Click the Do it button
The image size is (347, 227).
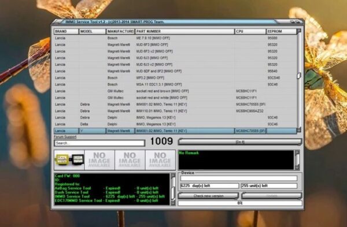(x=240, y=142)
